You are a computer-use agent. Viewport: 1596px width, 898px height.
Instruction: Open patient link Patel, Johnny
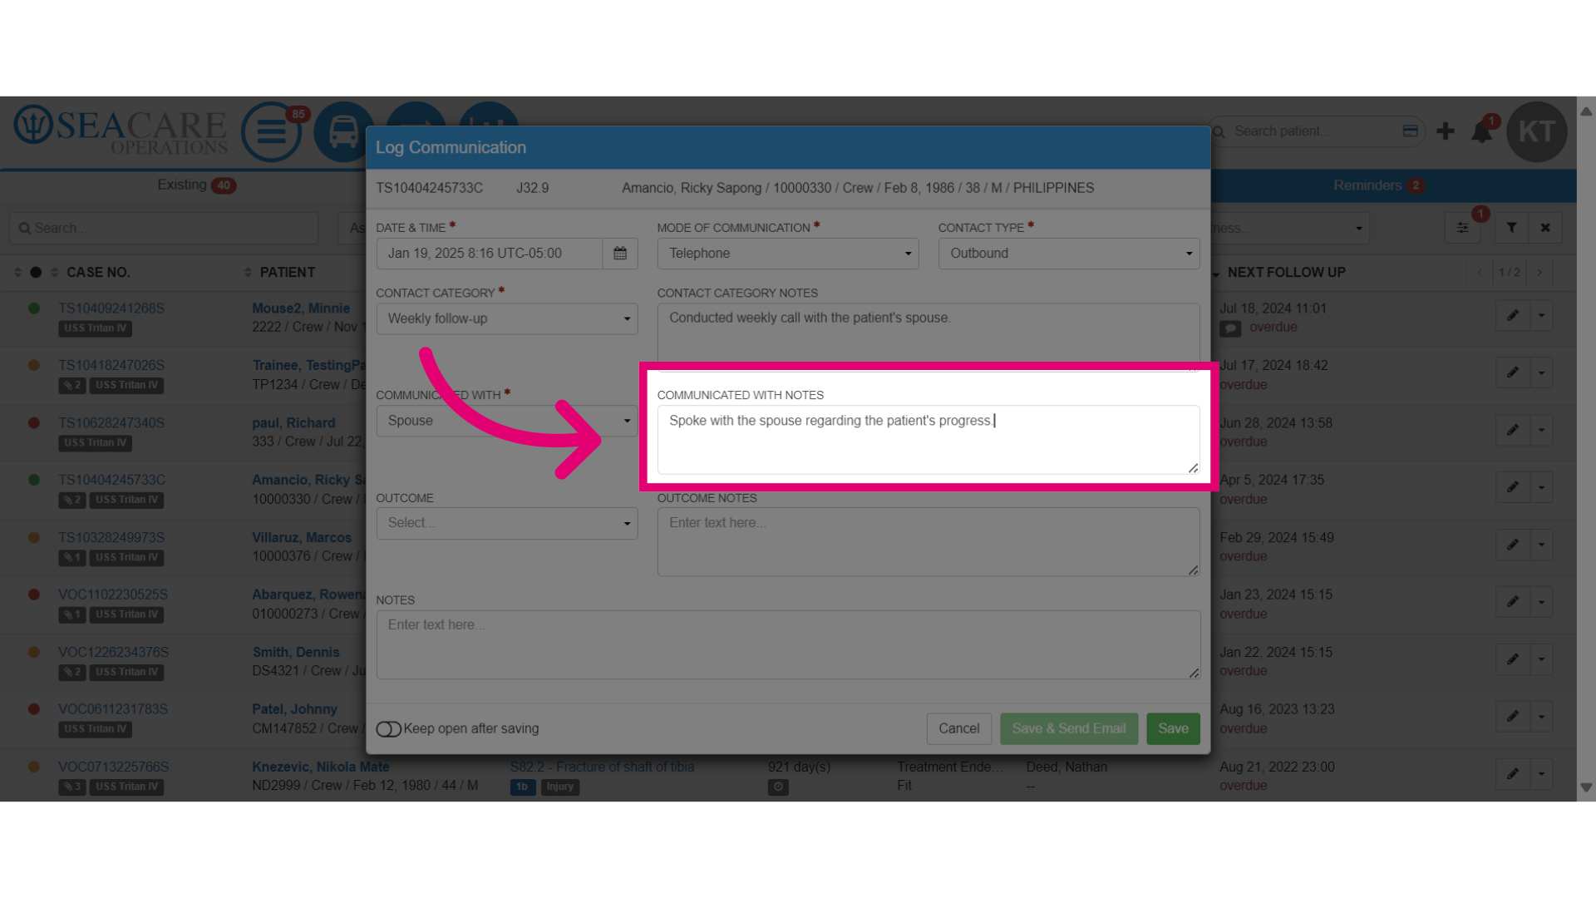pos(294,709)
